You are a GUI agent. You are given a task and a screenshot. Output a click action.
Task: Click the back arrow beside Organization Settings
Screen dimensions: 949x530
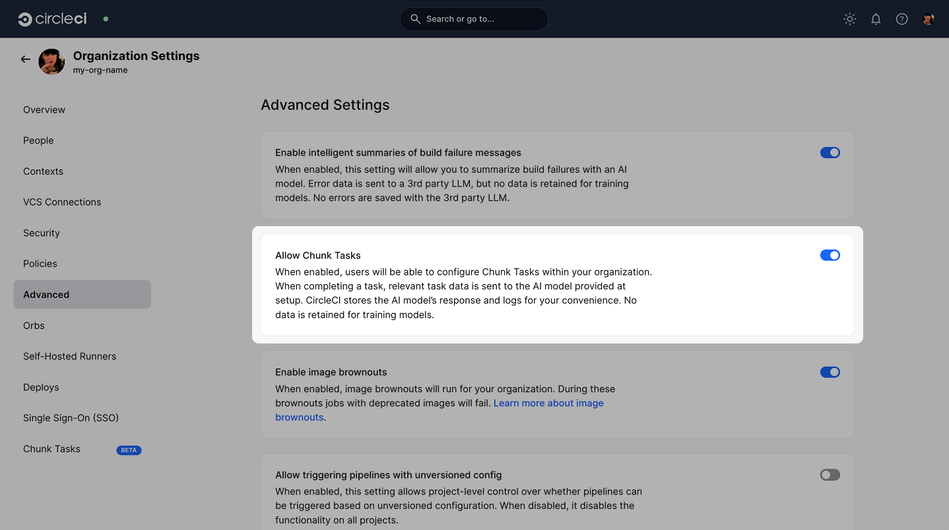[25, 59]
